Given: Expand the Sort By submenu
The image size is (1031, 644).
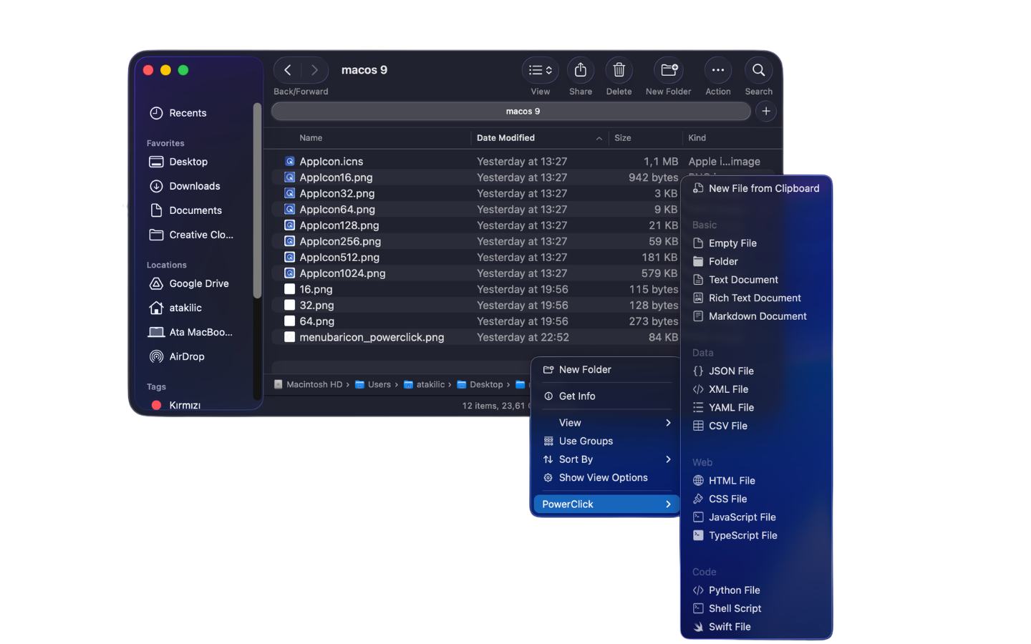Looking at the screenshot, I should point(575,459).
